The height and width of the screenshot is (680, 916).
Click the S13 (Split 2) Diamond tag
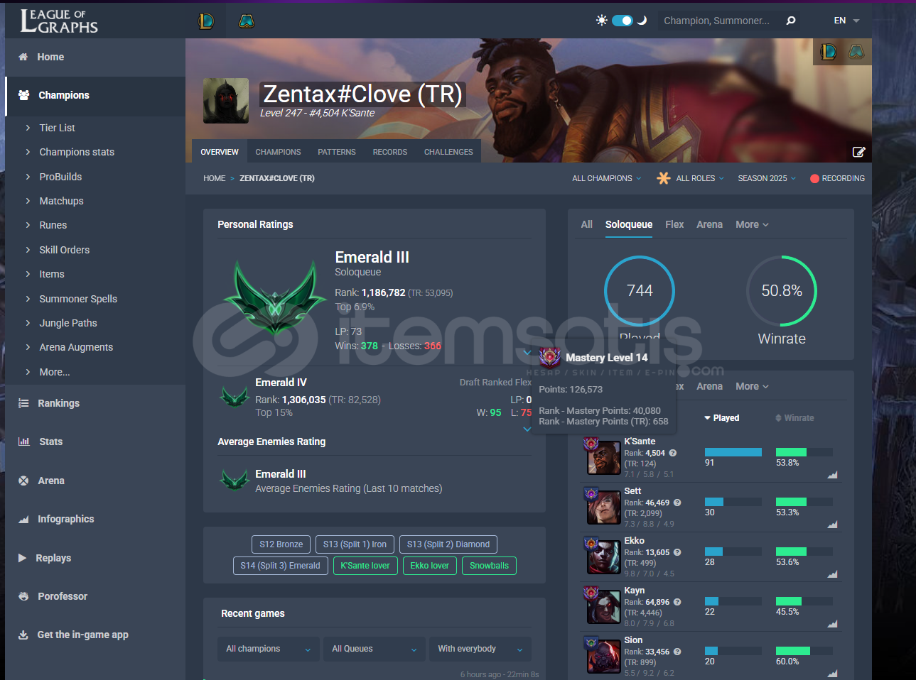pos(448,544)
